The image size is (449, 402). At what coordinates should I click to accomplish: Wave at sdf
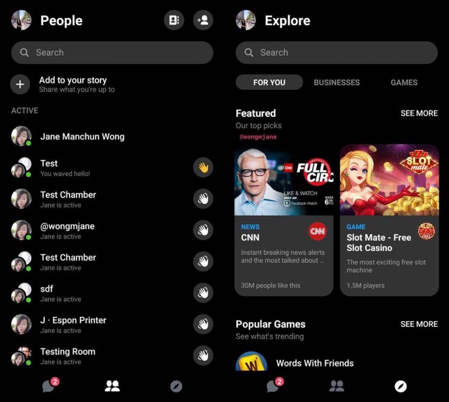coord(203,293)
